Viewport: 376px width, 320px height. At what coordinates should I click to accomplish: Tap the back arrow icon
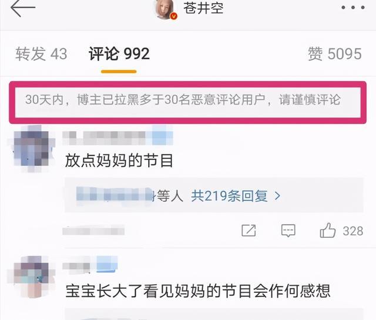[x=23, y=8]
